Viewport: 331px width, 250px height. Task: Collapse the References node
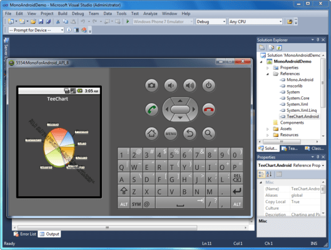(x=268, y=74)
